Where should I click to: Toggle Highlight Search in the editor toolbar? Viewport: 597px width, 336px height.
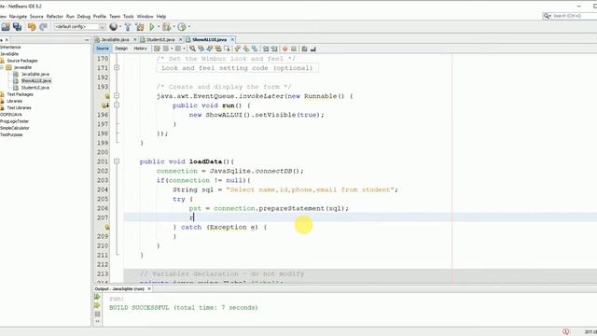tap(218, 49)
